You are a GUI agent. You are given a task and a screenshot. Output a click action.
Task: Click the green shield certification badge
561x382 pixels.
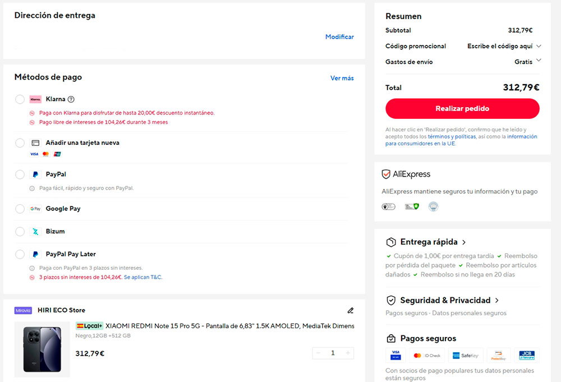[412, 206]
